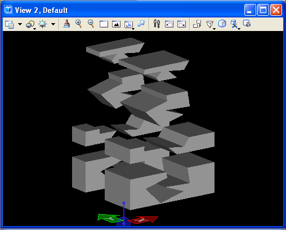Open the Display Styles spheres icon

pos(30,24)
